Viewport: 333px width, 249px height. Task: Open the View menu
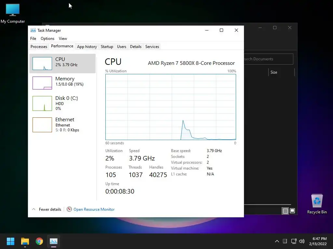(63, 39)
